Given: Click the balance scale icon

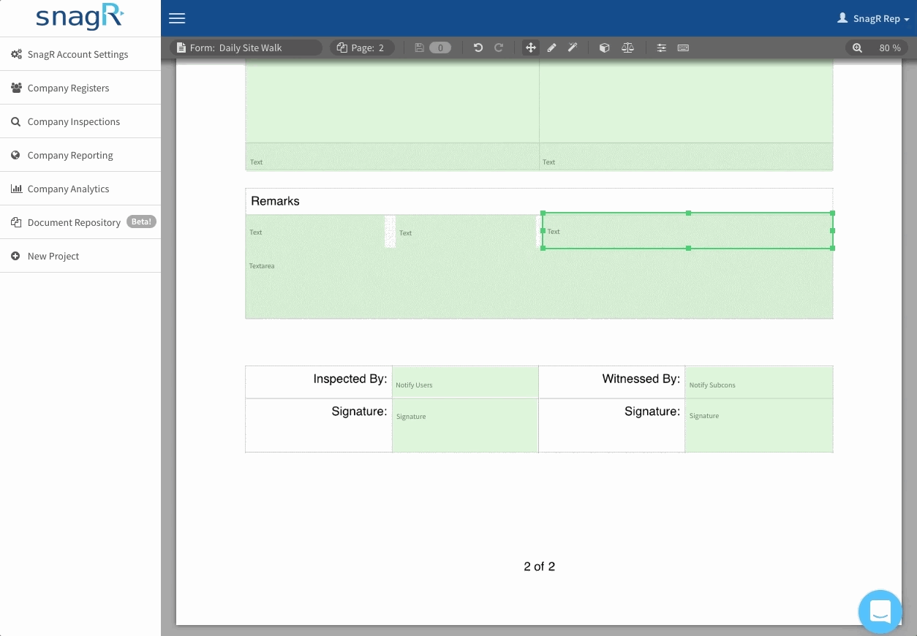Looking at the screenshot, I should [627, 48].
